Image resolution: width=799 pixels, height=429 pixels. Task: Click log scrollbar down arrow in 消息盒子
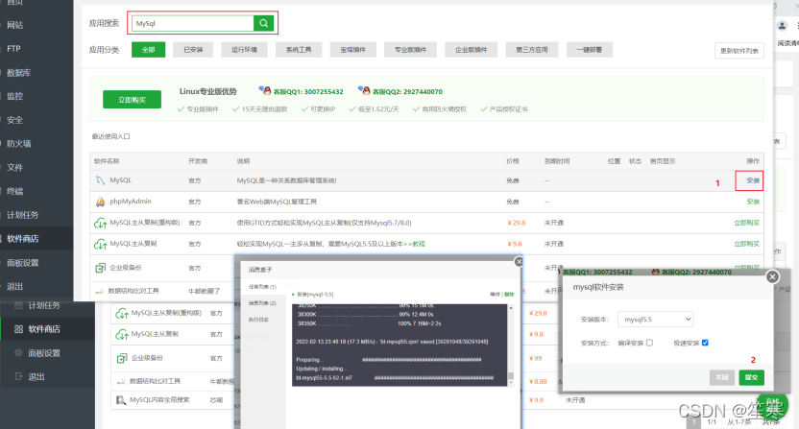pyautogui.click(x=511, y=382)
